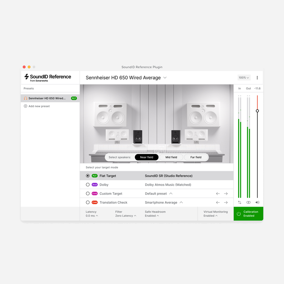Open the three-dot overflow menu at top right
Screen dimensions: 284x284
pyautogui.click(x=257, y=77)
